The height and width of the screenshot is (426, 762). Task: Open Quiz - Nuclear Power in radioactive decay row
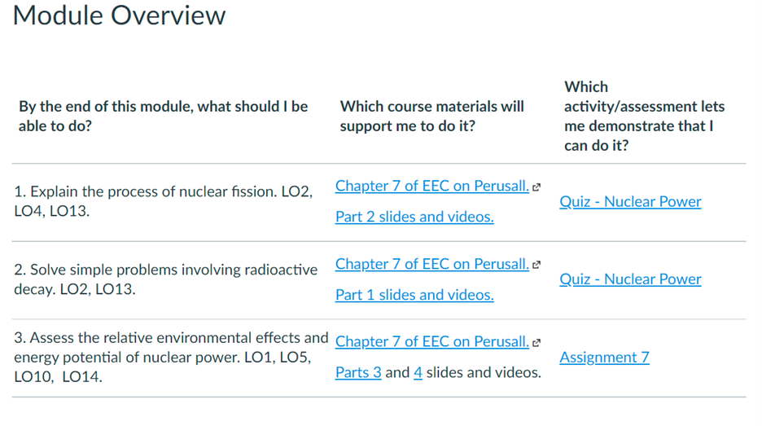630,279
